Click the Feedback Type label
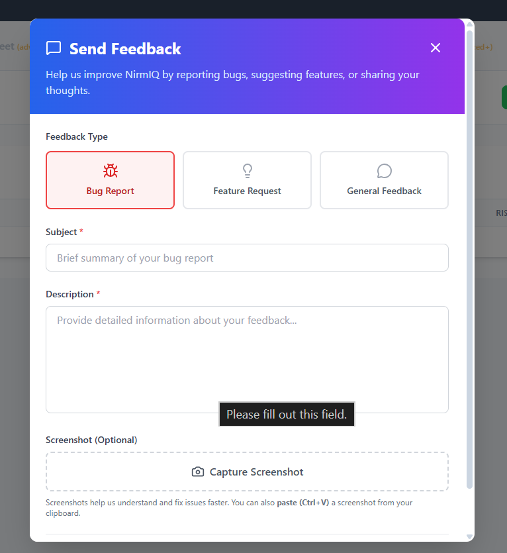Image resolution: width=507 pixels, height=553 pixels. click(x=77, y=136)
